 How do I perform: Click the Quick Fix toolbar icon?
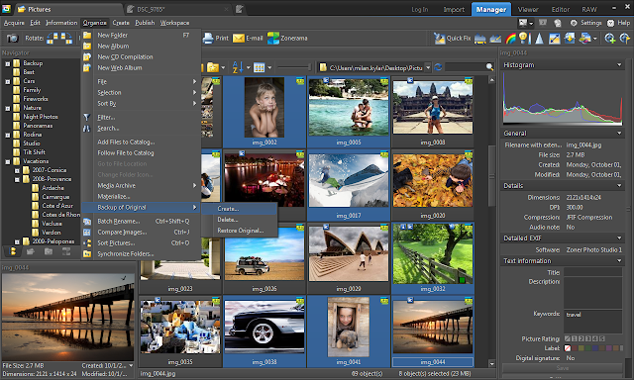[439, 38]
